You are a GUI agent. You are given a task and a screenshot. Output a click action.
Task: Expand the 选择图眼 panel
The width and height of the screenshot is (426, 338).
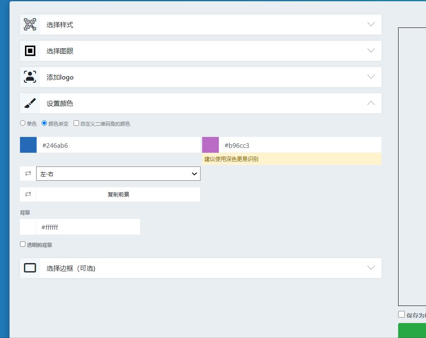[371, 50]
